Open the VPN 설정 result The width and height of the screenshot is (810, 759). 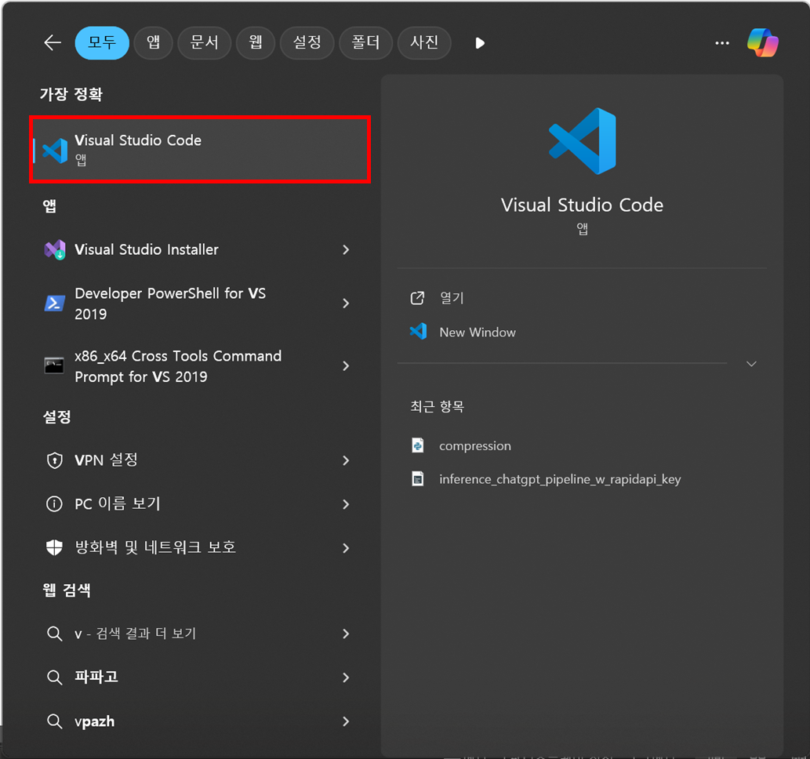pyautogui.click(x=106, y=459)
